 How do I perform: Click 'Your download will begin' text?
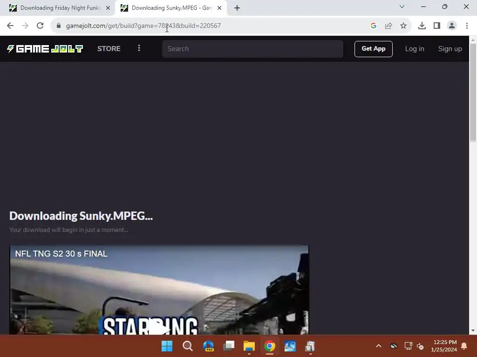click(68, 230)
